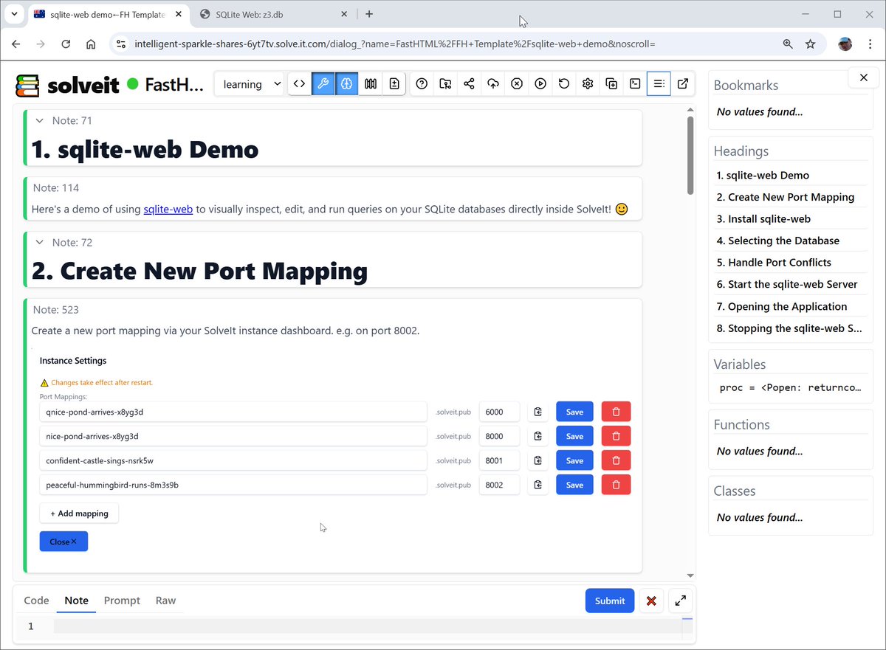This screenshot has height=650, width=886.
Task: Switch to the Note tab
Action: click(x=76, y=601)
